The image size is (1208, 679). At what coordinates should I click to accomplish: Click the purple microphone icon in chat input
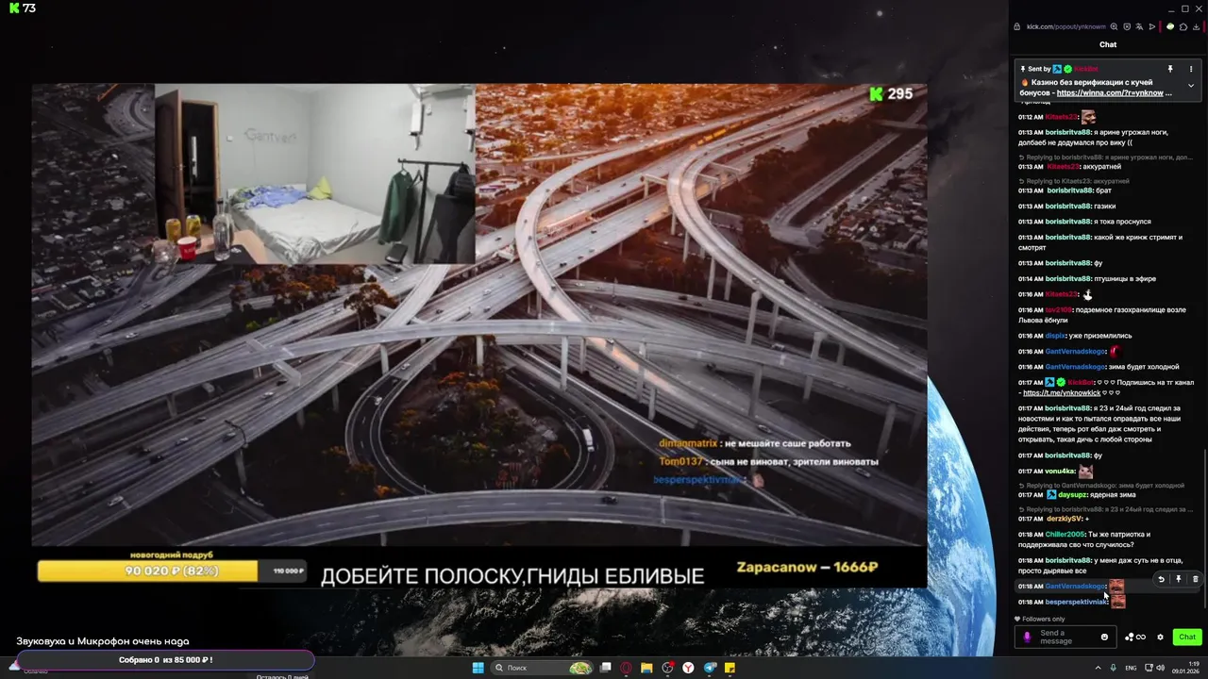(x=1028, y=638)
